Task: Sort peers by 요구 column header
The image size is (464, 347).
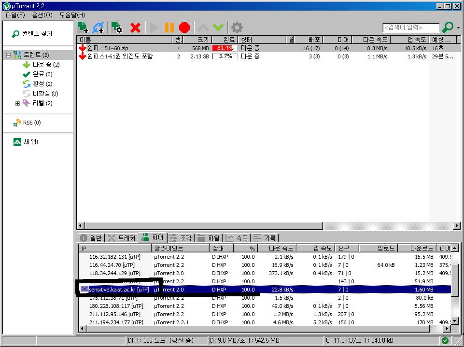Action: point(347,248)
